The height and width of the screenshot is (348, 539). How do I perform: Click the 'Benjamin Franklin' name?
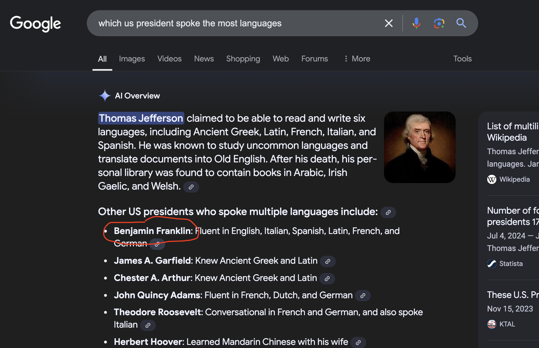point(152,231)
